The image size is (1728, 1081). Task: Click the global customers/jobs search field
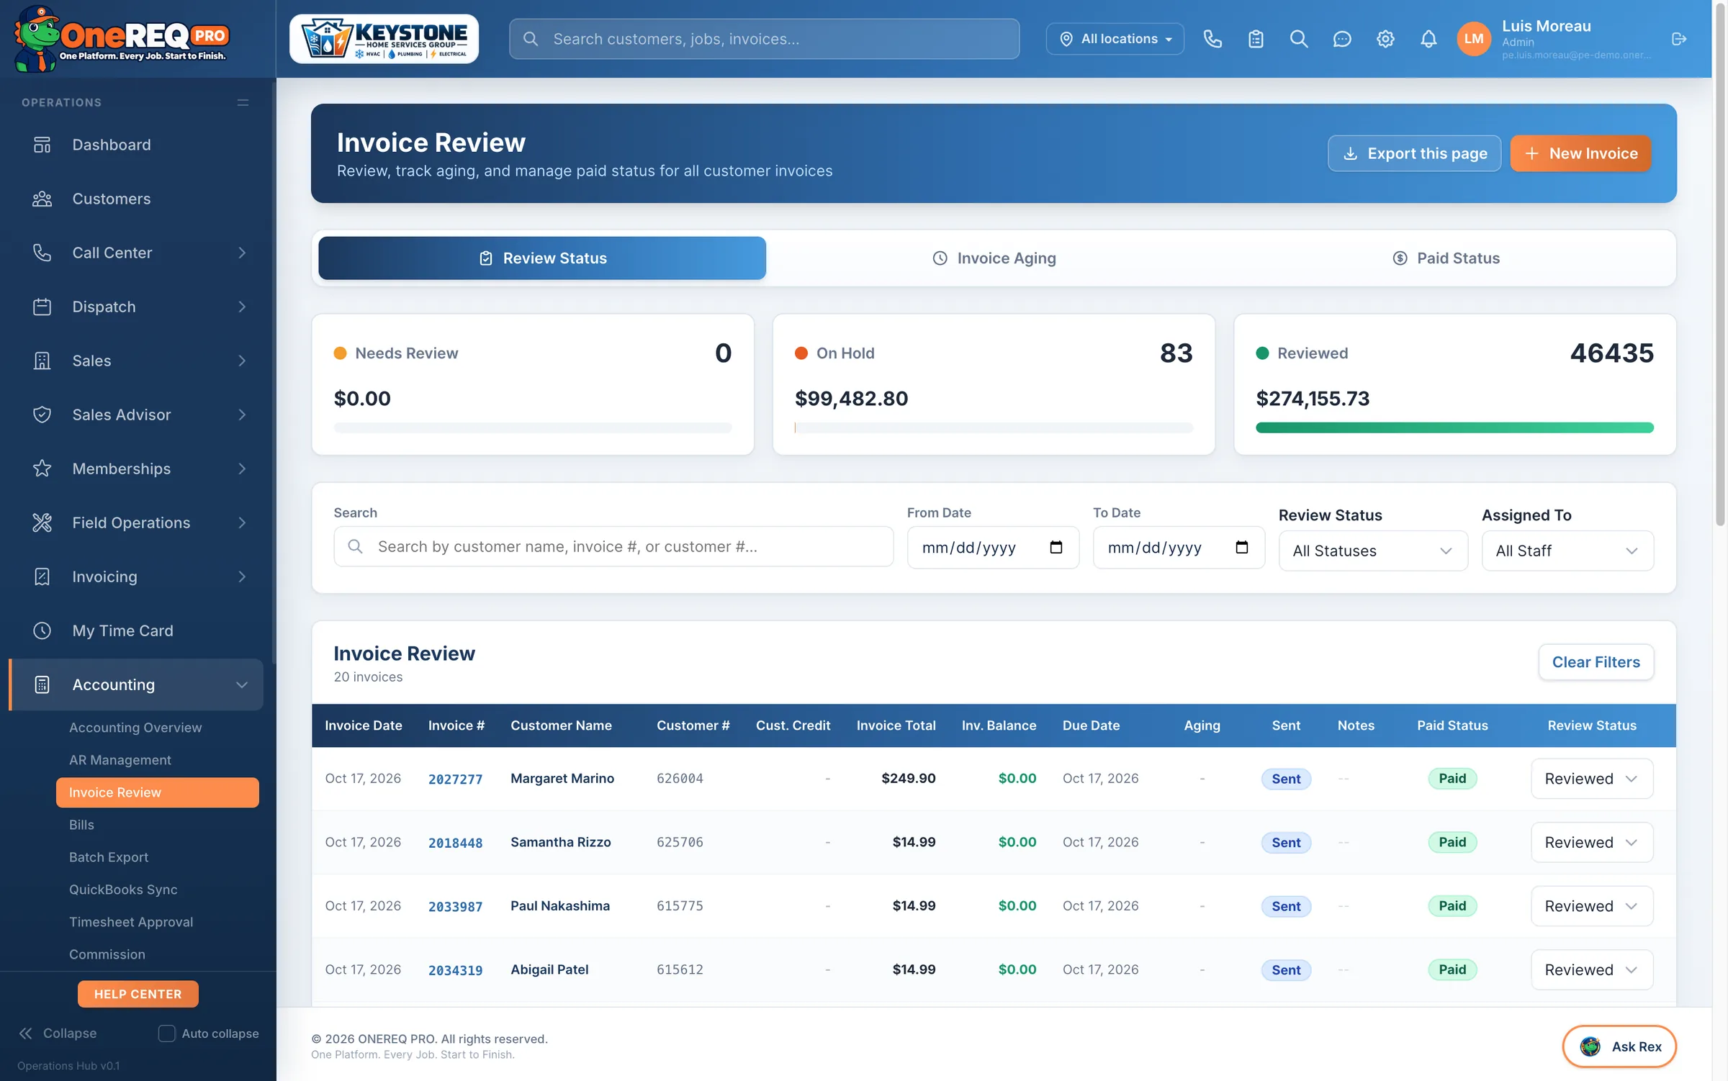click(764, 39)
